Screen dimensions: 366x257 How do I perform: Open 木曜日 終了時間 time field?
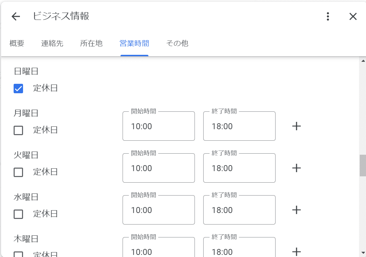point(239,247)
